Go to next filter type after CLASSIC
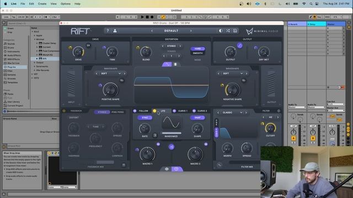Screen dimensions: 353x198 pyautogui.click(x=246, y=112)
